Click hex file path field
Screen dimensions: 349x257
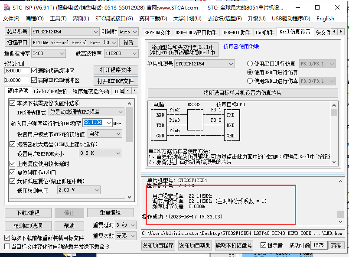point(242,233)
